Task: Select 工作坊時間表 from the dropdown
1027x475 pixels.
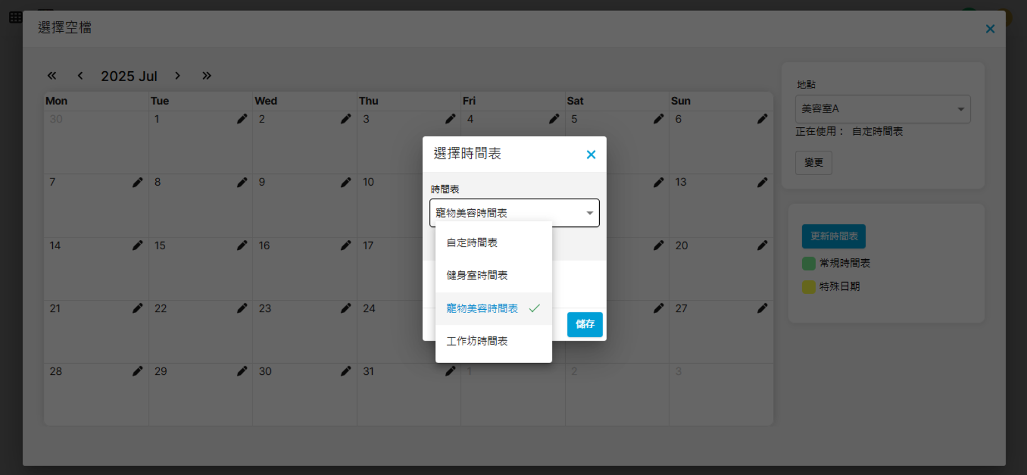Action: (x=477, y=341)
